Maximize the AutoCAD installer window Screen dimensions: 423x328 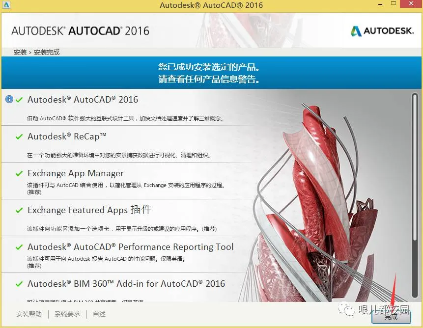[x=394, y=3]
